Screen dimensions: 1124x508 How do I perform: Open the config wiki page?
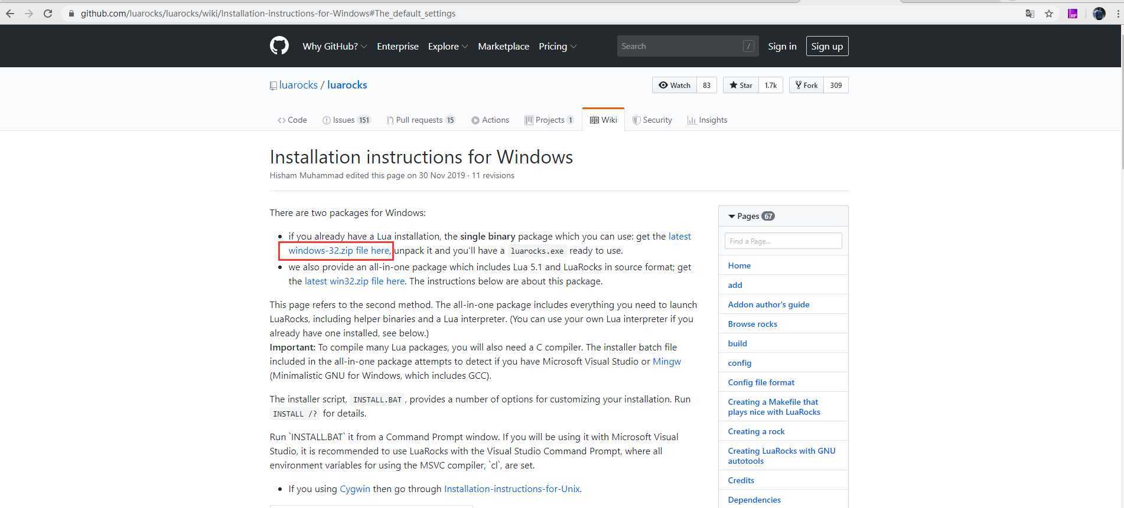[x=739, y=363]
